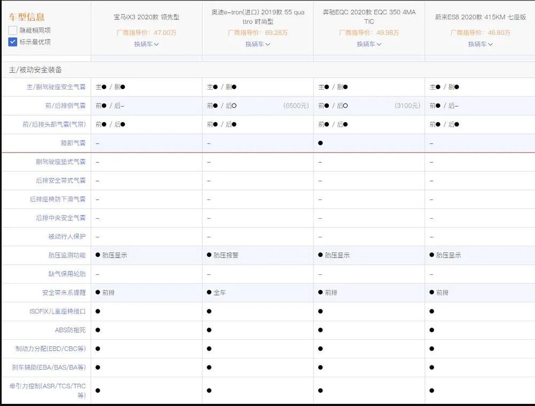This screenshot has width=535, height=406.
Task: Click the knee airbag dot for 奔驰EQC
Action: (x=320, y=143)
